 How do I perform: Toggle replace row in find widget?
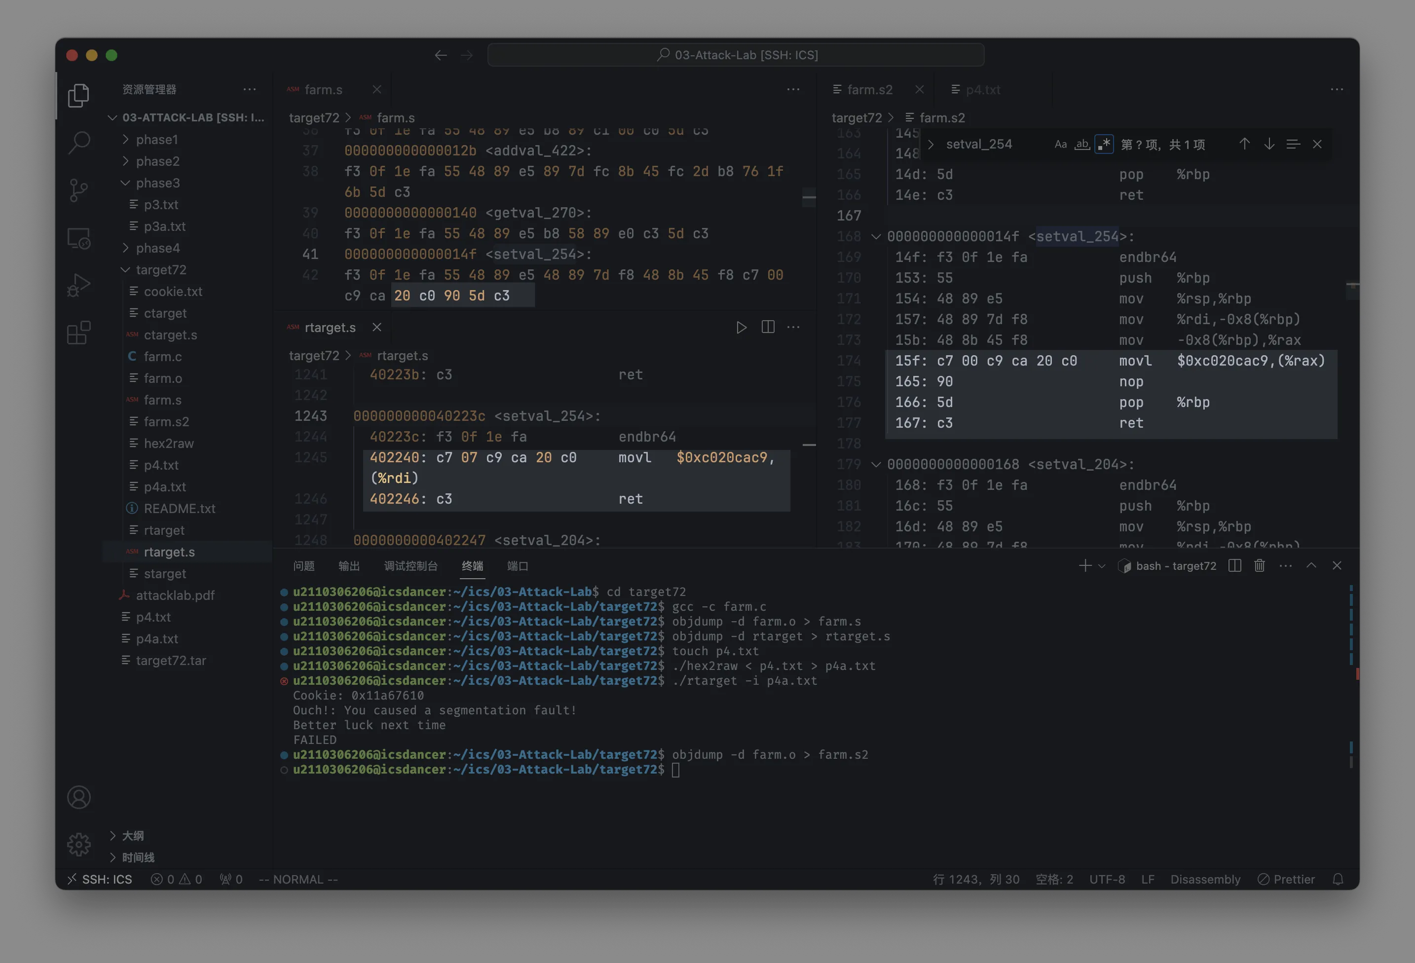pyautogui.click(x=931, y=144)
